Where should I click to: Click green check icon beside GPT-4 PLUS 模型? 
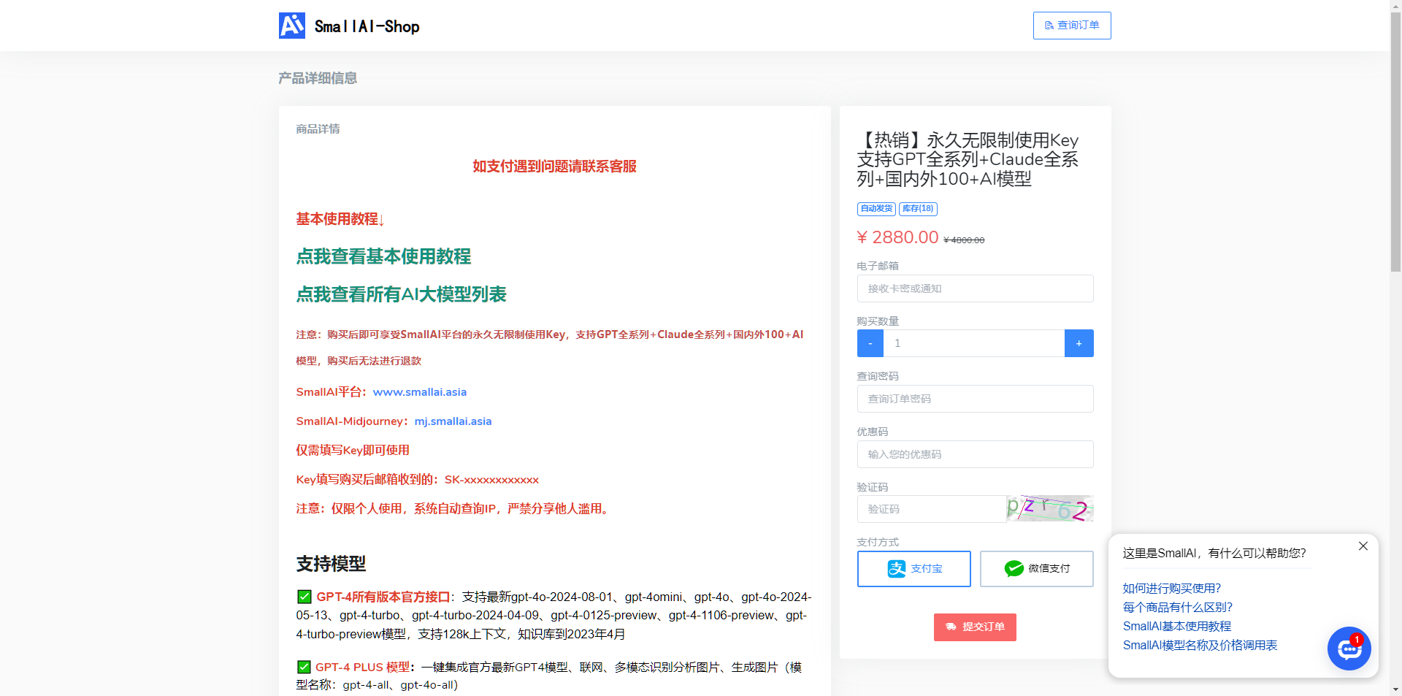coord(304,667)
